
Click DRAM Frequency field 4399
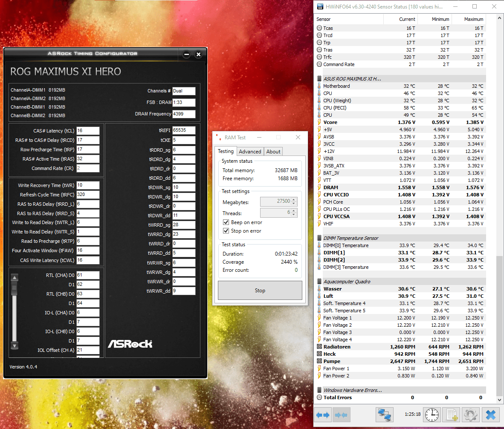183,114
